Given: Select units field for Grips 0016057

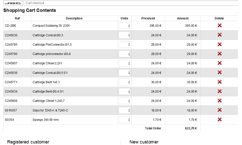Looking at the screenshot, I should point(124,110).
